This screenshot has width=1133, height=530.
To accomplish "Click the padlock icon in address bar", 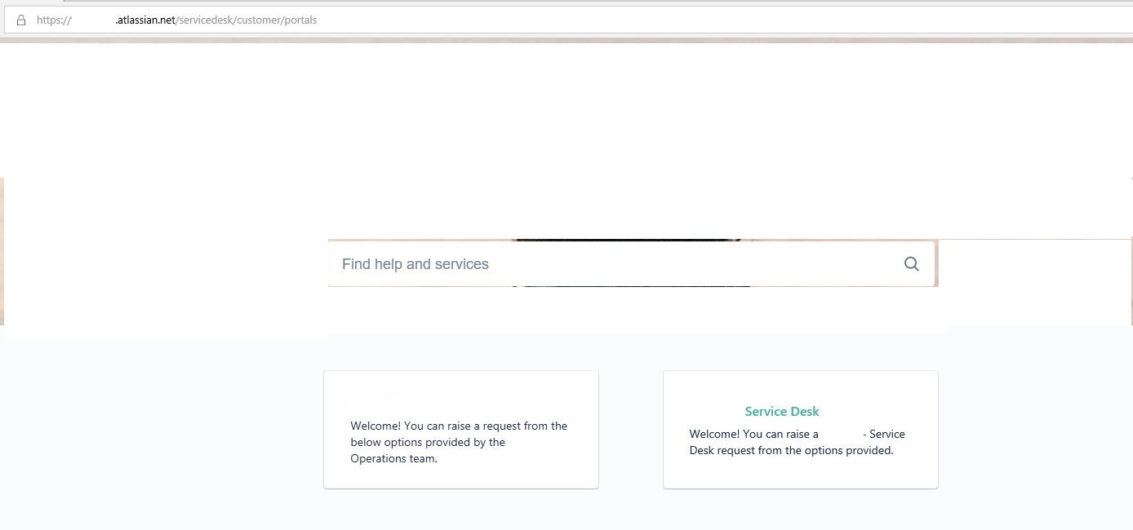I will pos(21,20).
